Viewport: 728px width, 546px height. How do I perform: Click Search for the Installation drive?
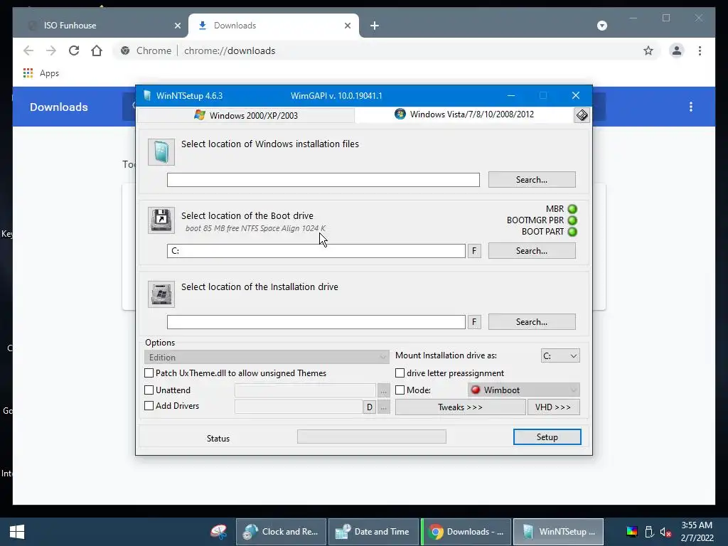pyautogui.click(x=532, y=322)
